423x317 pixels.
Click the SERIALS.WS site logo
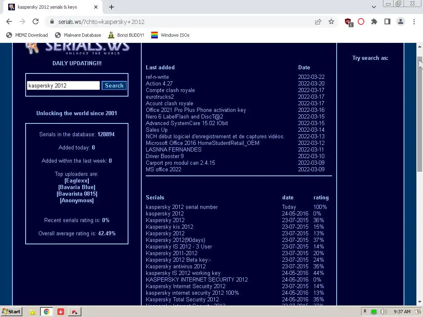pyautogui.click(x=77, y=49)
